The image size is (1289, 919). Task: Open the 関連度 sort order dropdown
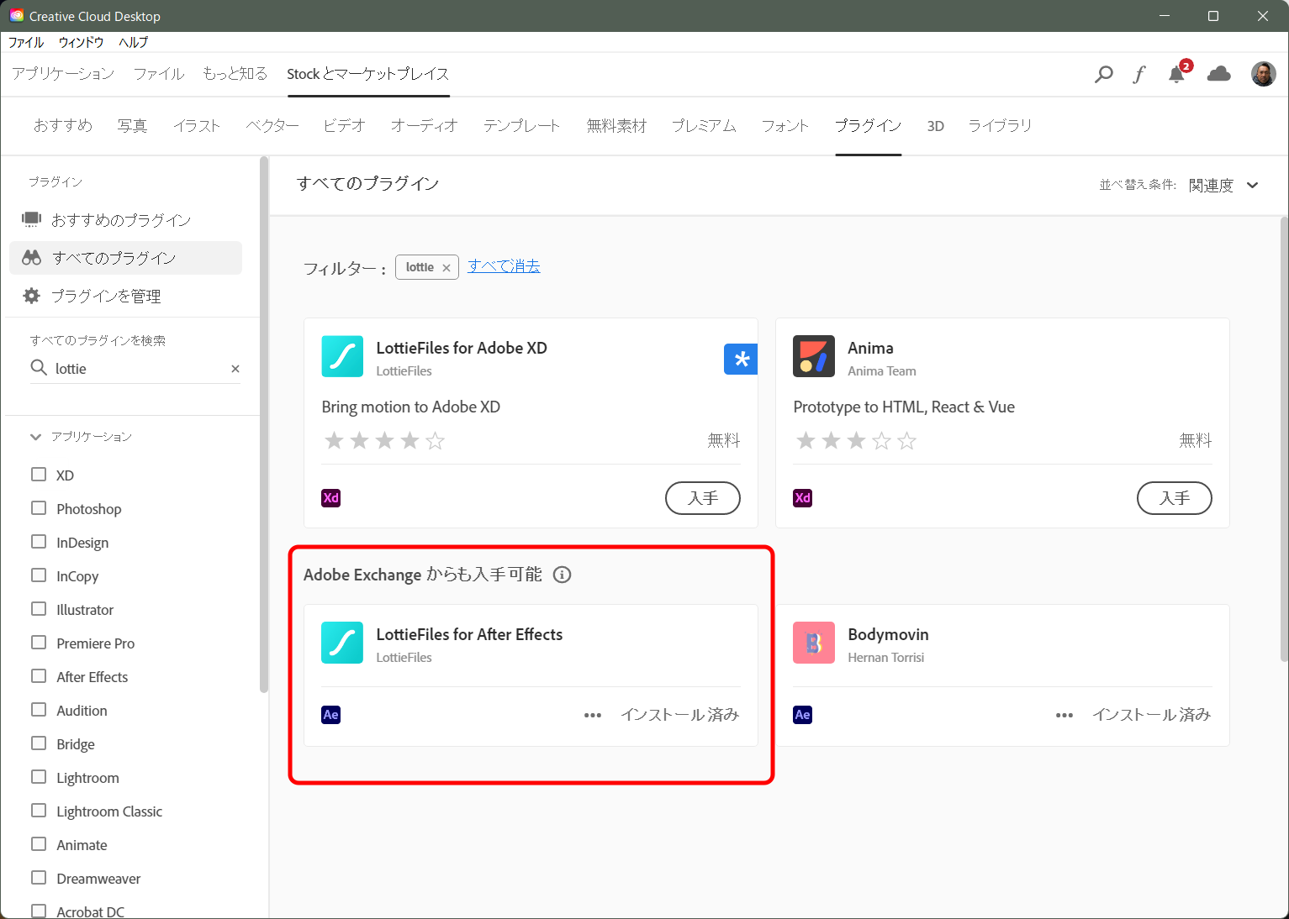tap(1223, 186)
